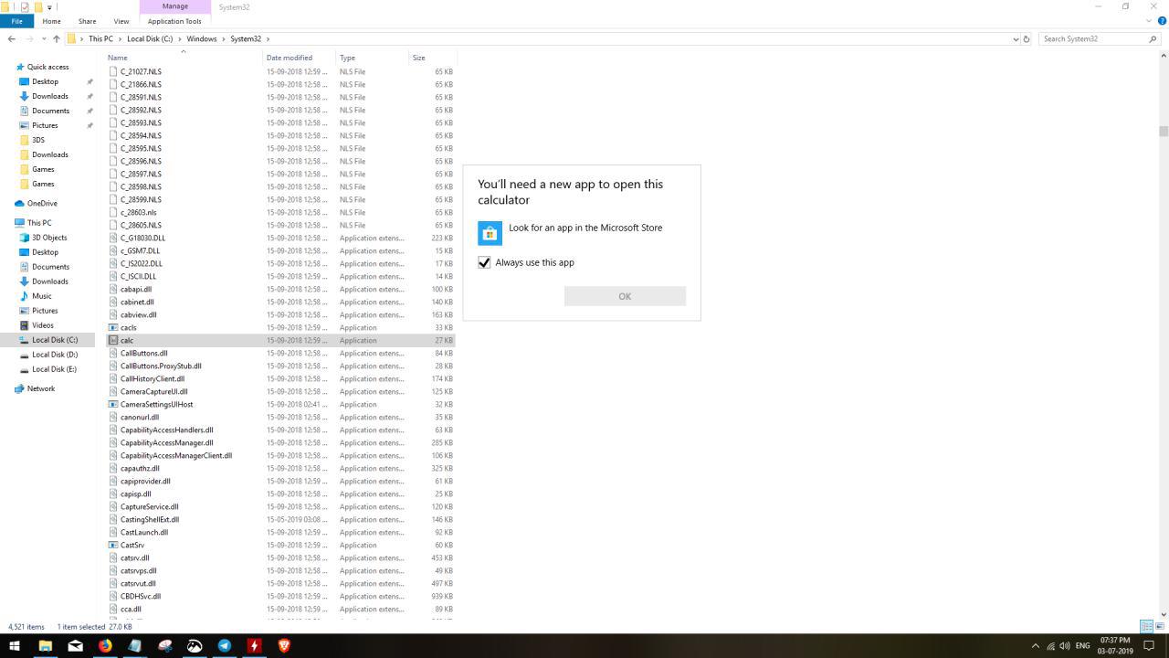Open Customize Quick Access Toolbar dropdown
The image size is (1169, 658).
coord(49,7)
